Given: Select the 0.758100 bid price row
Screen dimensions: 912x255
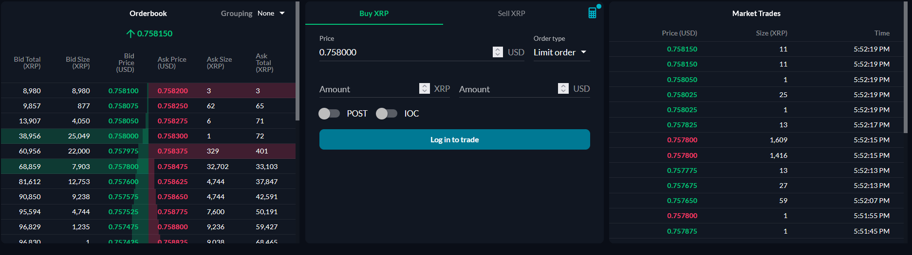Looking at the screenshot, I should click(x=123, y=91).
